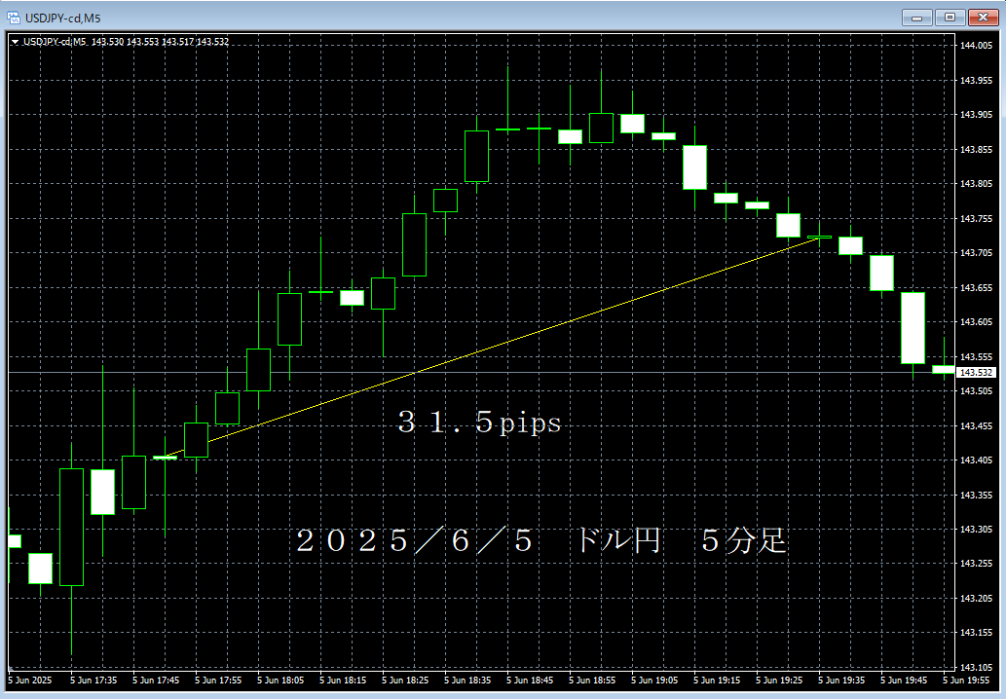Click the minimize button on the chart window
The width and height of the screenshot is (1006, 699).
[x=916, y=17]
